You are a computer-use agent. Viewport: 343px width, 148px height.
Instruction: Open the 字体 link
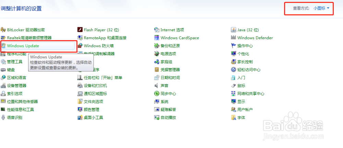tap(241, 118)
